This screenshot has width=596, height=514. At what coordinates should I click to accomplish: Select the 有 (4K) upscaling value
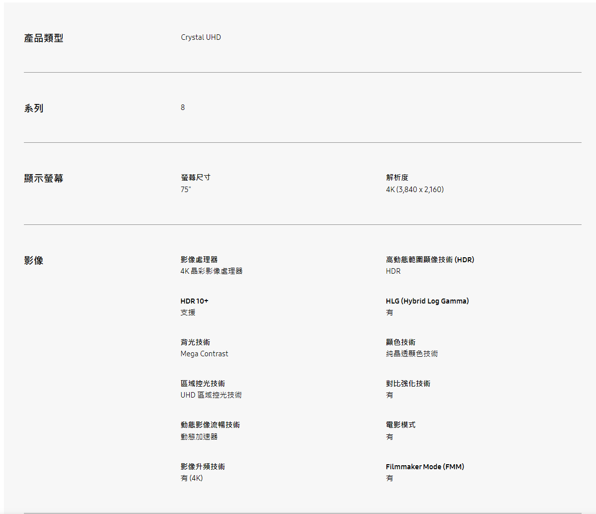click(192, 478)
